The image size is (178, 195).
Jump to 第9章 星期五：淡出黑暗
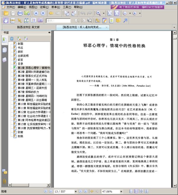pos(32,100)
